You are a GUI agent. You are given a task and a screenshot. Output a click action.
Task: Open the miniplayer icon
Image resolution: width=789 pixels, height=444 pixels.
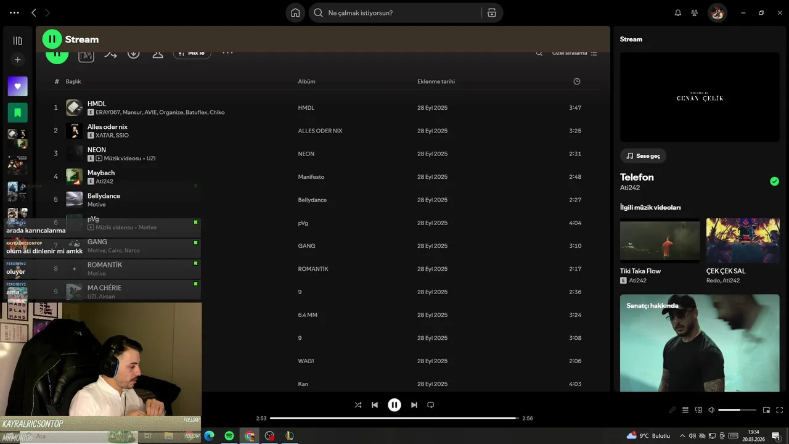point(766,410)
